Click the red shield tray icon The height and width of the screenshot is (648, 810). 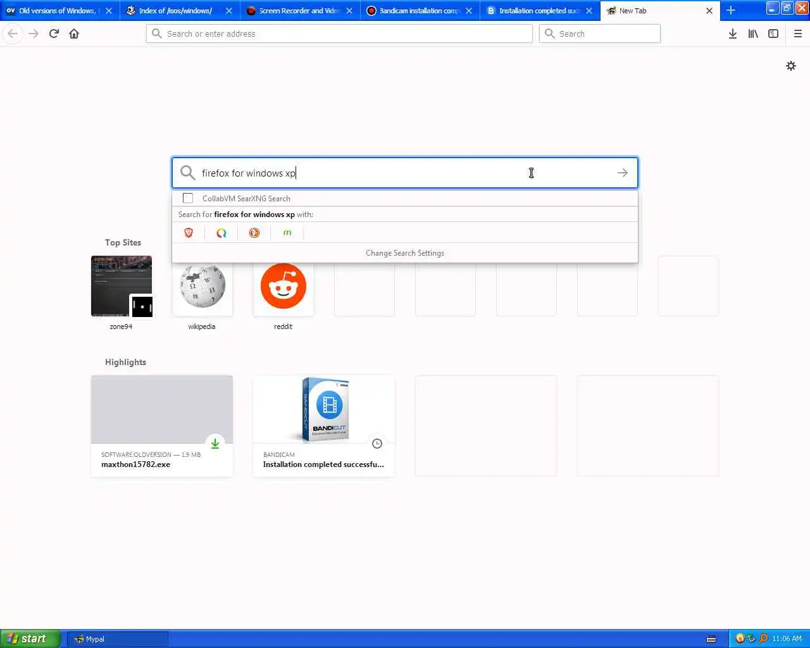click(x=740, y=639)
